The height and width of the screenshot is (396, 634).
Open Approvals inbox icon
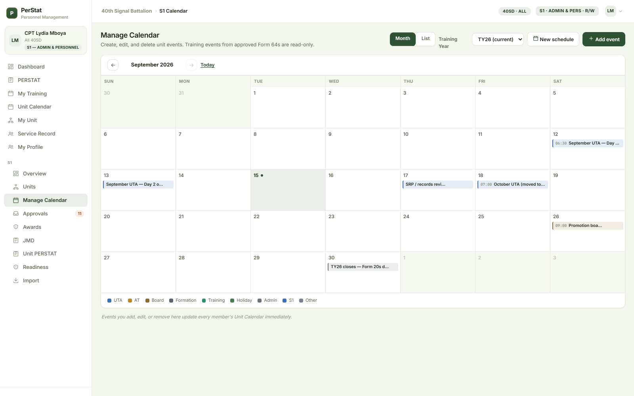[x=16, y=213]
